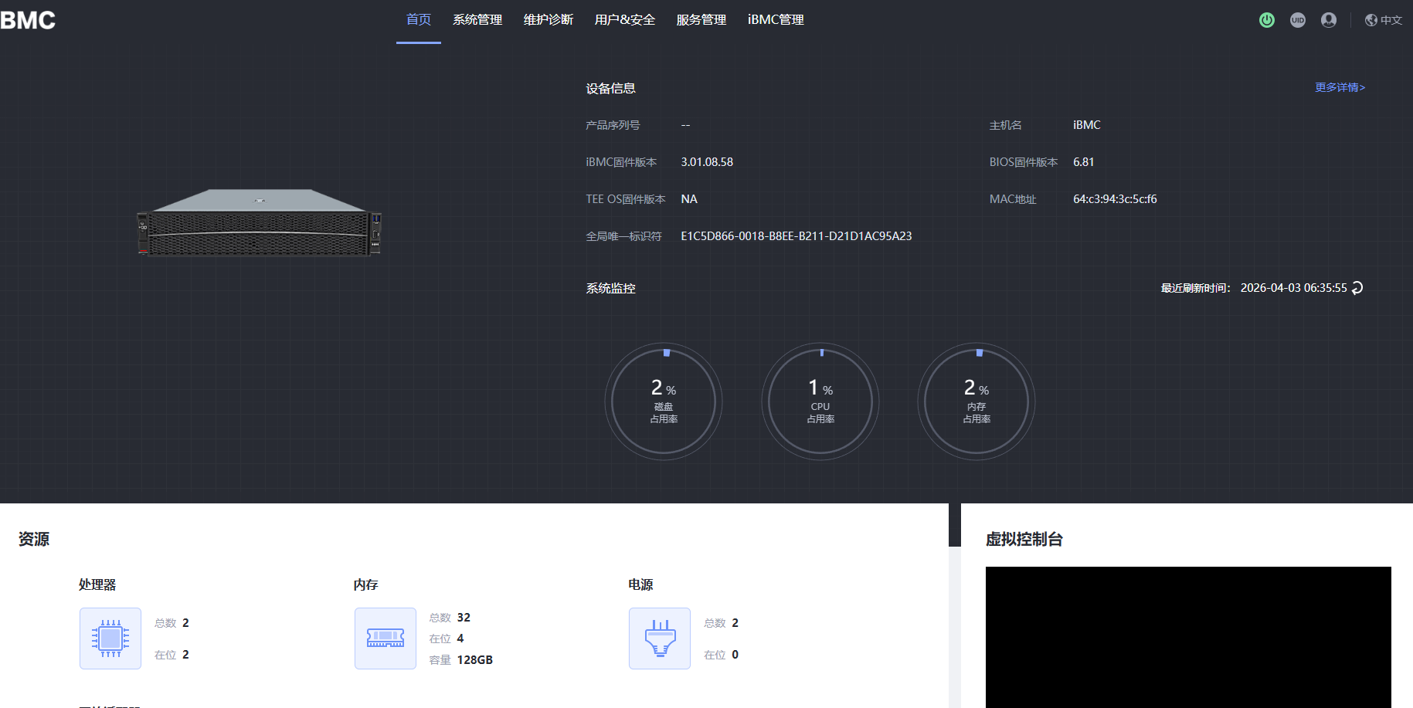Toggle the UID indicator light icon
This screenshot has width=1413, height=708.
tap(1298, 20)
